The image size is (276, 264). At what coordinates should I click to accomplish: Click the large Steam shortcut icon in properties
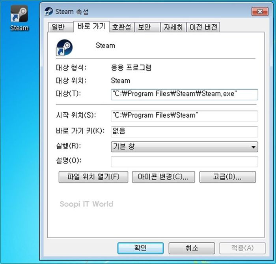click(x=64, y=47)
